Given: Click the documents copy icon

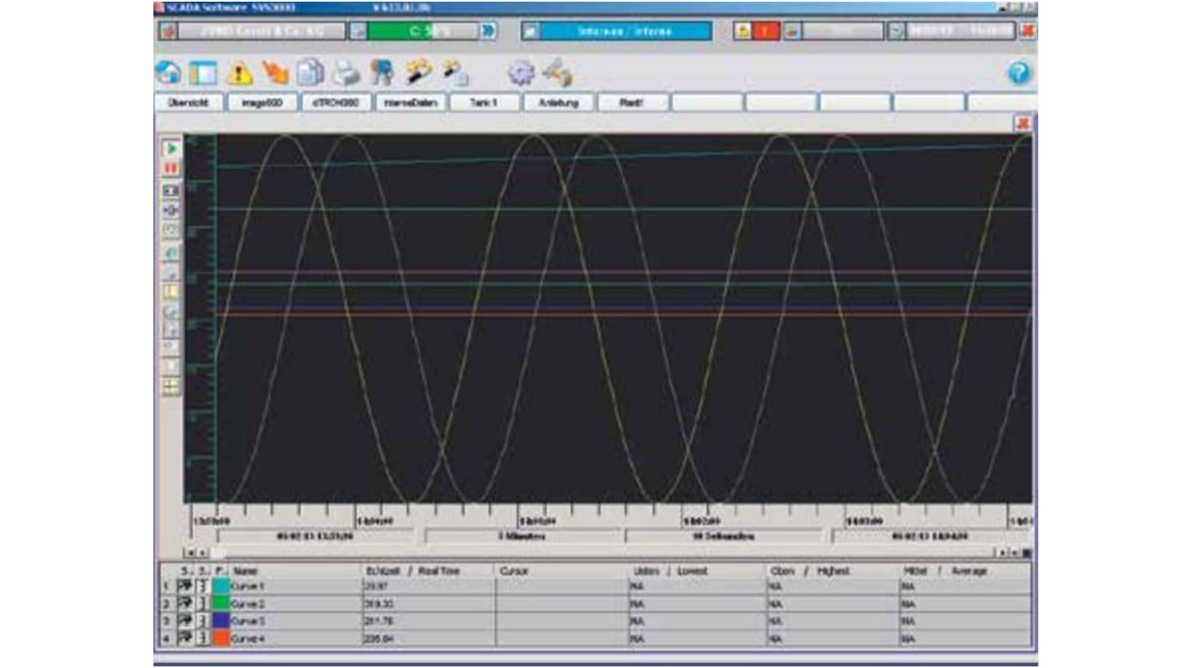Looking at the screenshot, I should (x=311, y=73).
